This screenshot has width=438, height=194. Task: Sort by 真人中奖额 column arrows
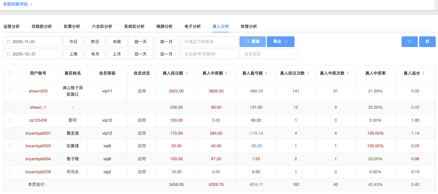[x=226, y=73]
